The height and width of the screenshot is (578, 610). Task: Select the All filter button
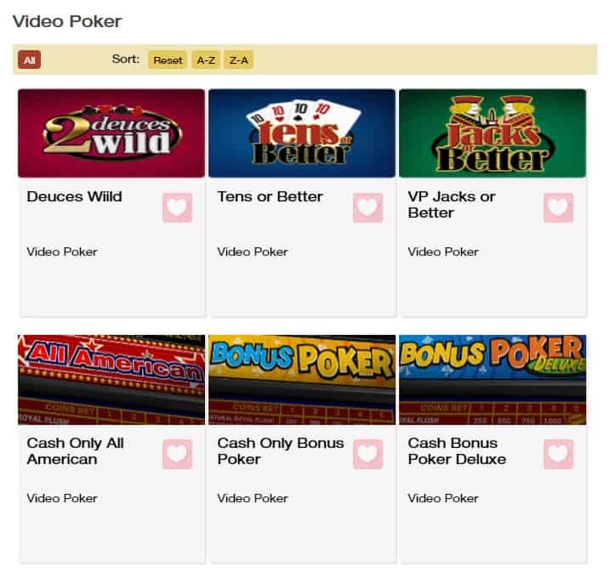pos(30,59)
